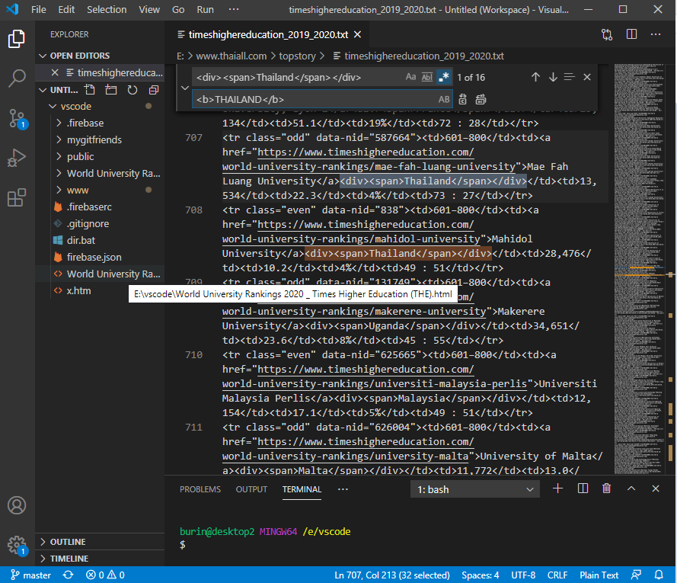Open the Extensions view in activity bar

tap(17, 198)
